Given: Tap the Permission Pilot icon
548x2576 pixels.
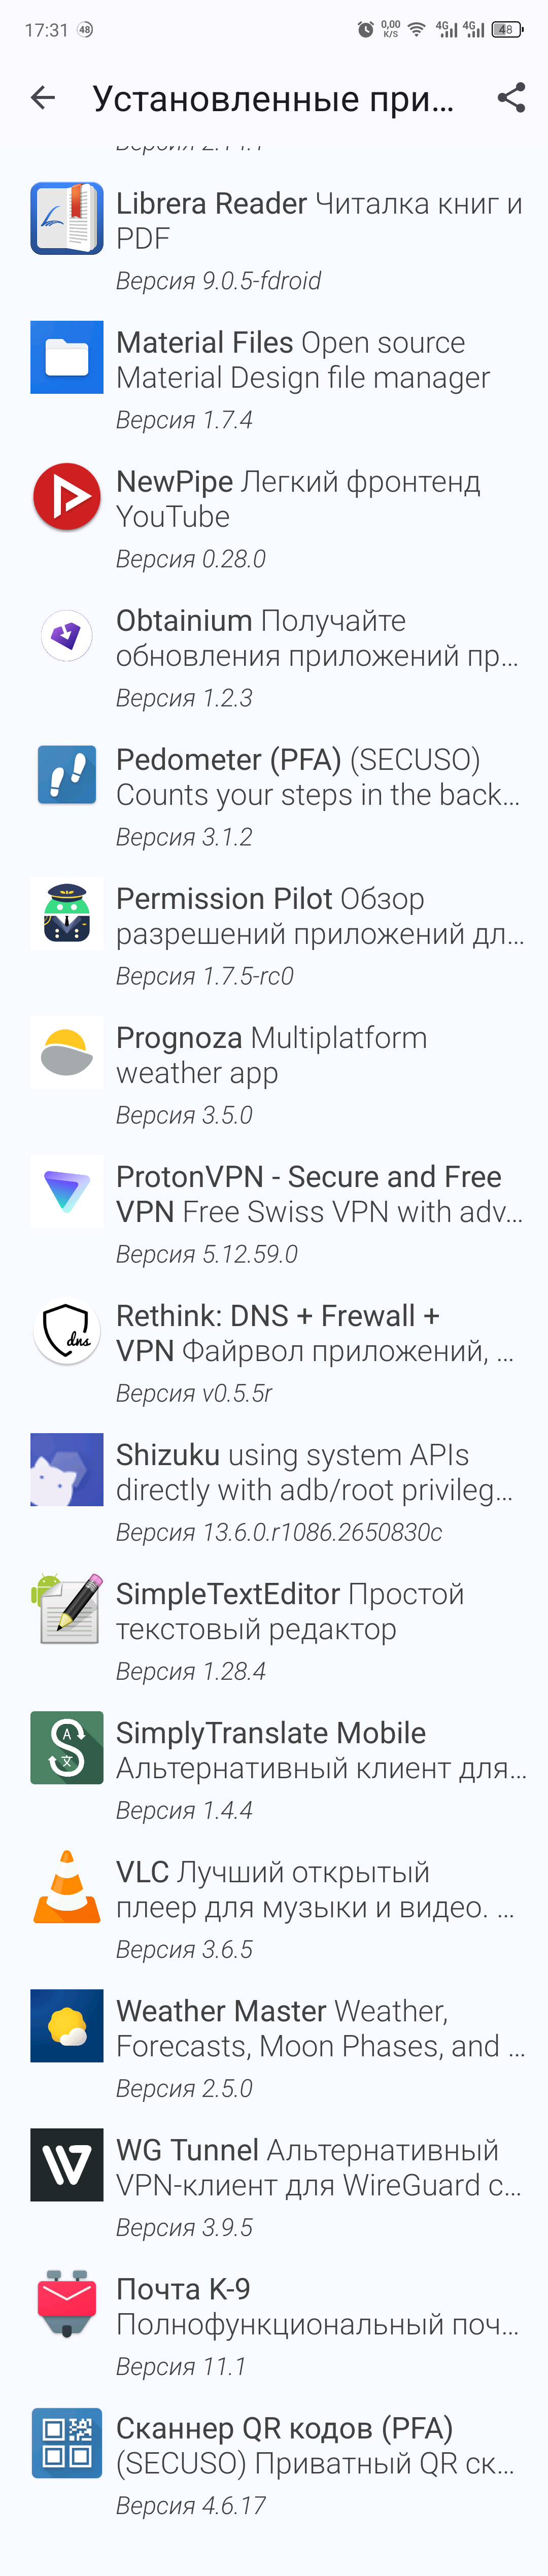Looking at the screenshot, I should pyautogui.click(x=67, y=913).
